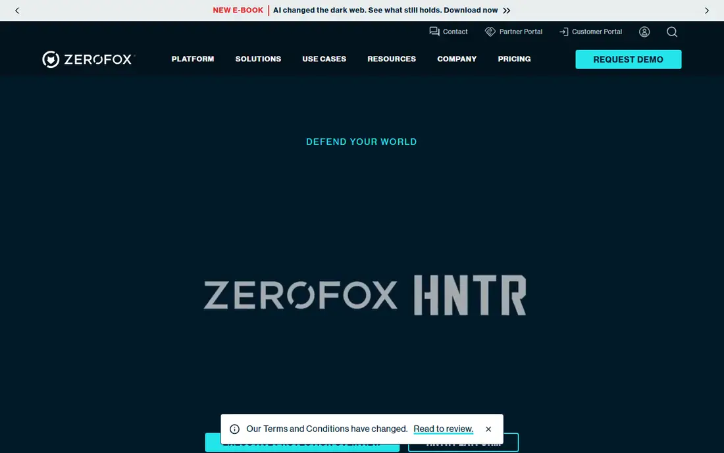Open the SOLUTIONS menu
Screen dimensions: 724x453
click(258, 59)
